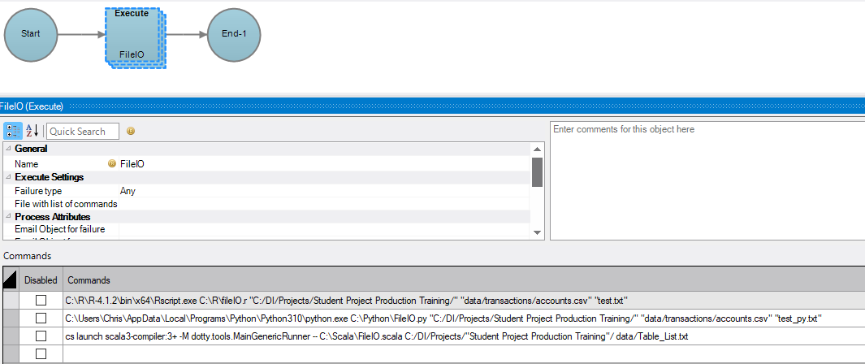Sort properties alphabetically with A-Z icon
This screenshot has height=364, width=865.
[x=32, y=131]
